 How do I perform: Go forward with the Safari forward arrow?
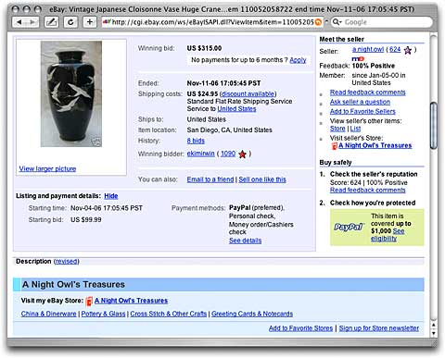[32, 22]
